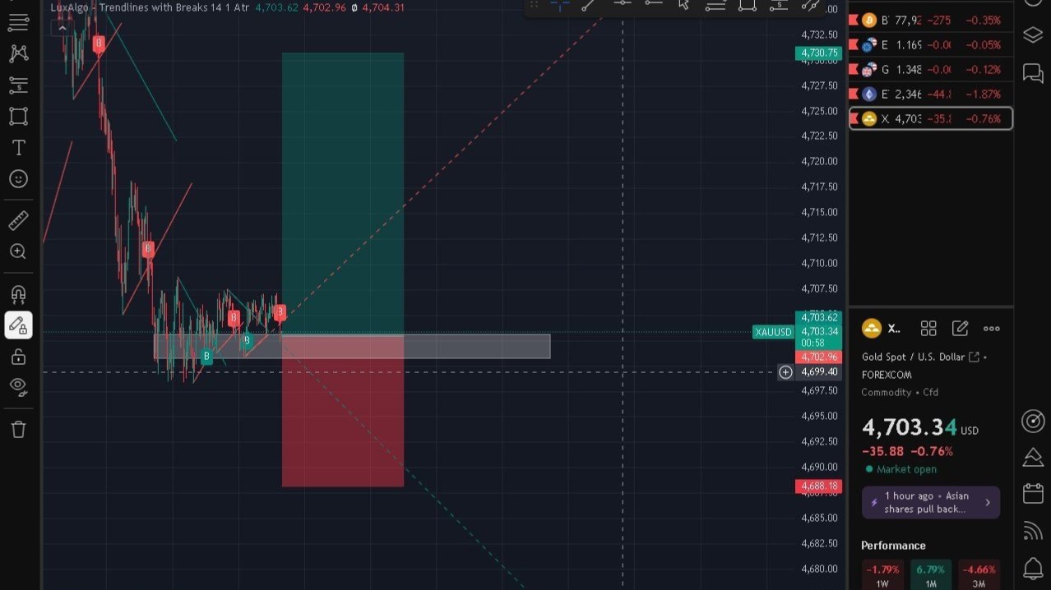
Task: Click the 4,703.34 USD last price
Action: pyautogui.click(x=919, y=427)
